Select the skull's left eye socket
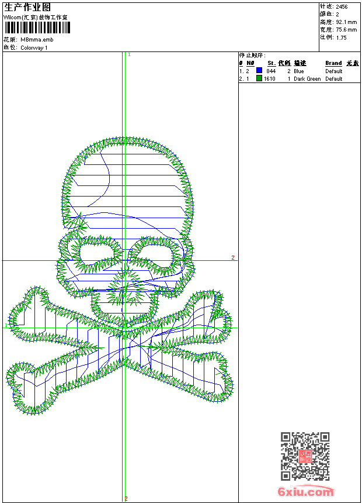 coord(95,253)
